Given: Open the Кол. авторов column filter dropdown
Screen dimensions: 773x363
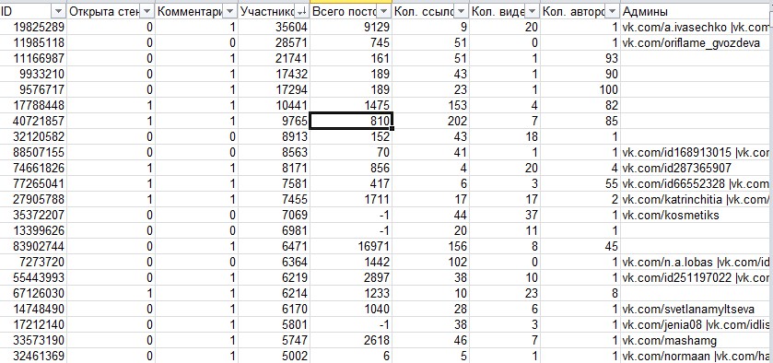Looking at the screenshot, I should 613,11.
